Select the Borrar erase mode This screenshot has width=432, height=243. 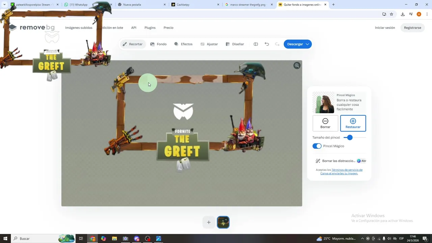point(325,123)
